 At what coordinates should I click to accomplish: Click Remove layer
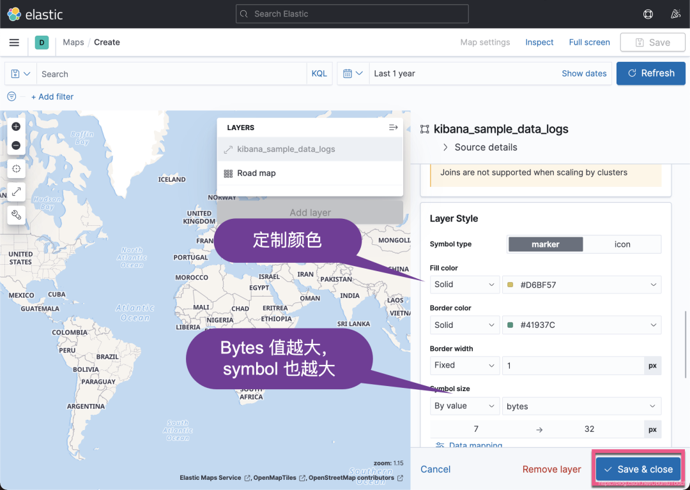[551, 469]
